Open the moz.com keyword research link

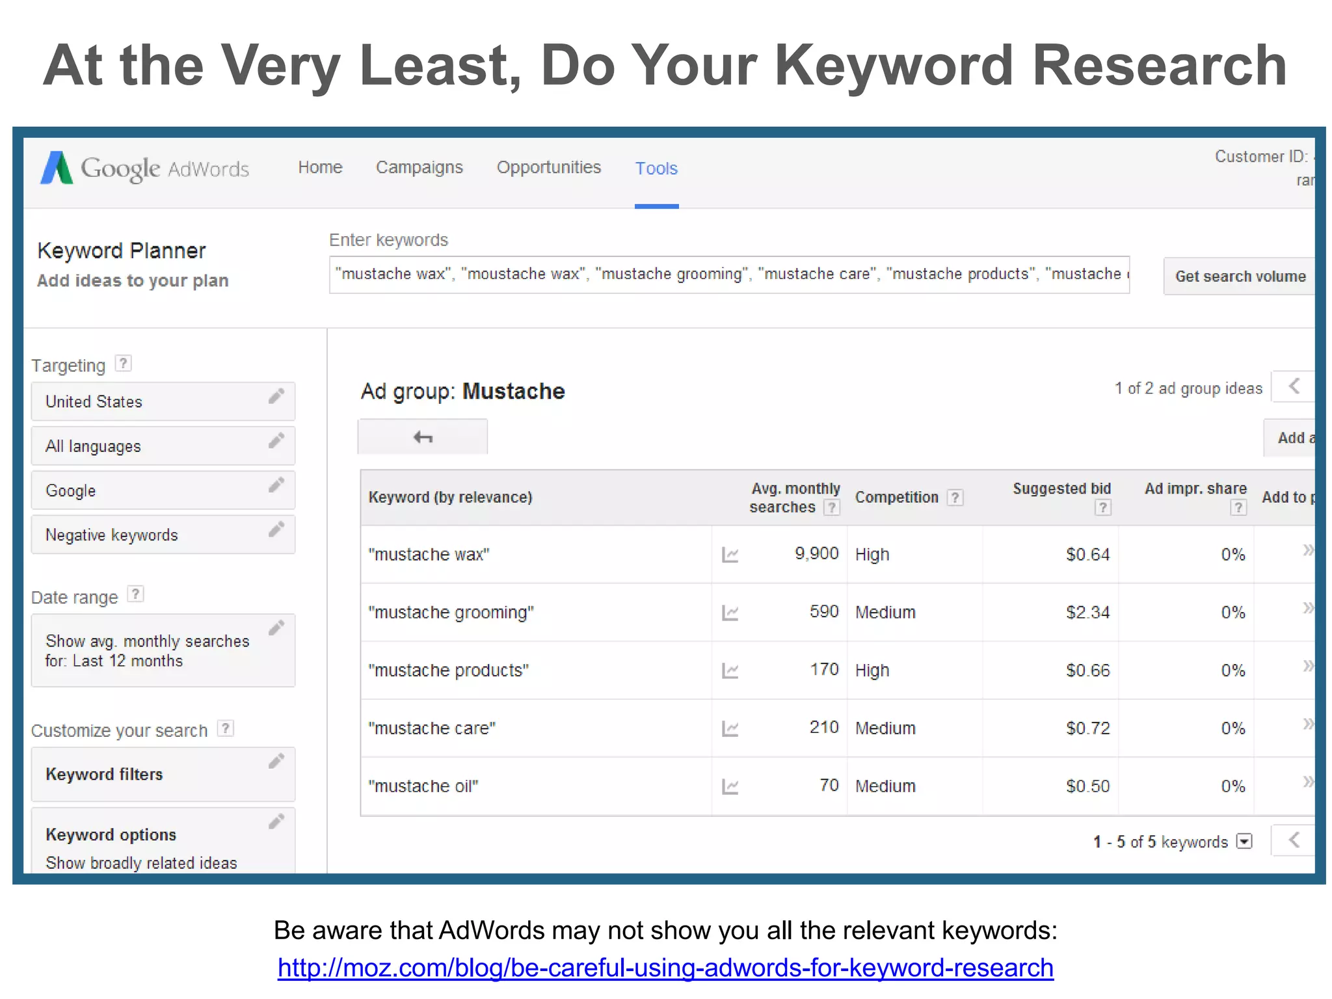point(665,968)
